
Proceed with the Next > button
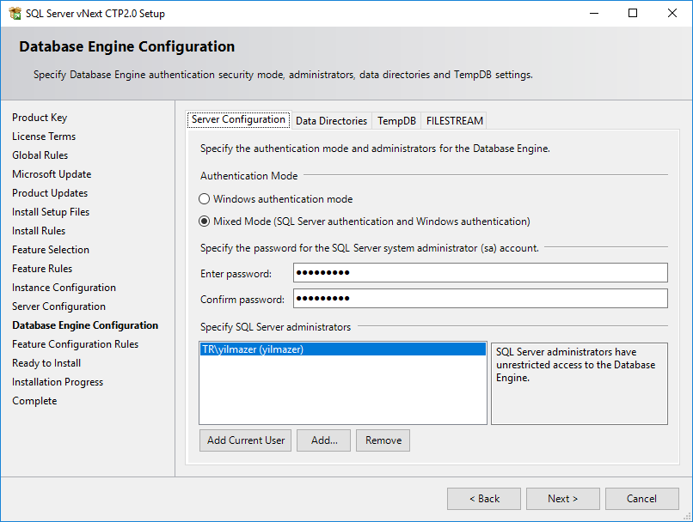(562, 499)
